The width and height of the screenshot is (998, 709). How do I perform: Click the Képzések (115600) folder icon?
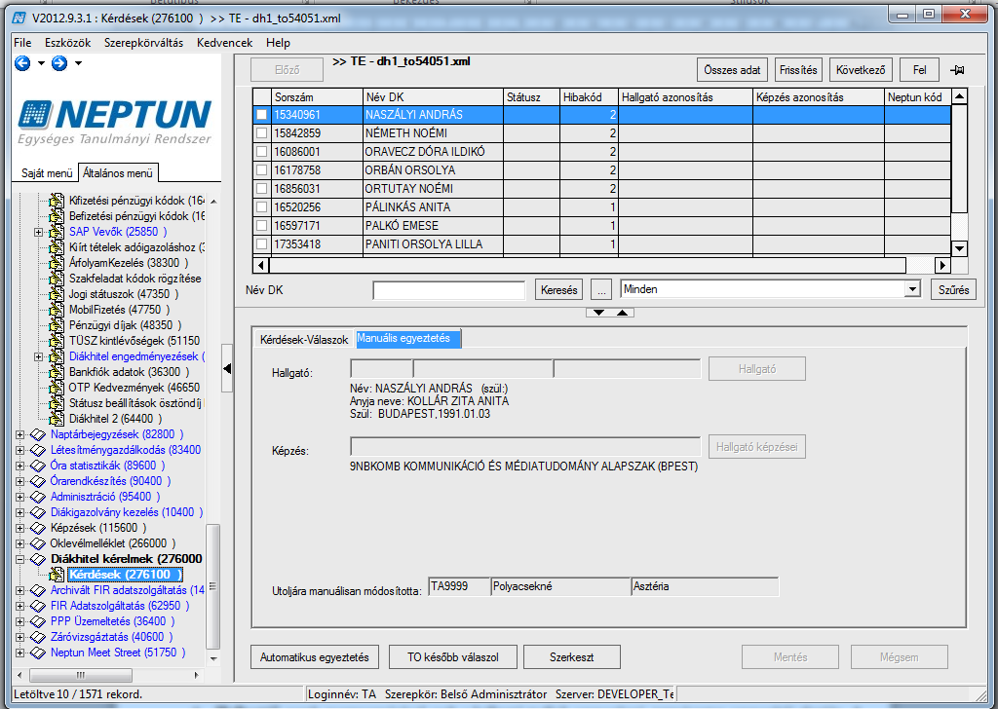[x=38, y=529]
